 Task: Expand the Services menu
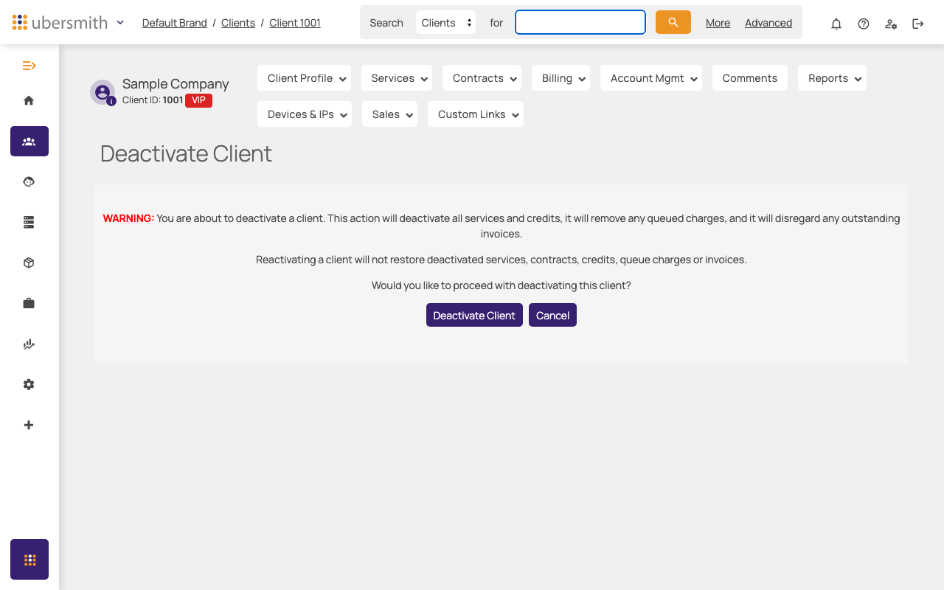coord(397,78)
